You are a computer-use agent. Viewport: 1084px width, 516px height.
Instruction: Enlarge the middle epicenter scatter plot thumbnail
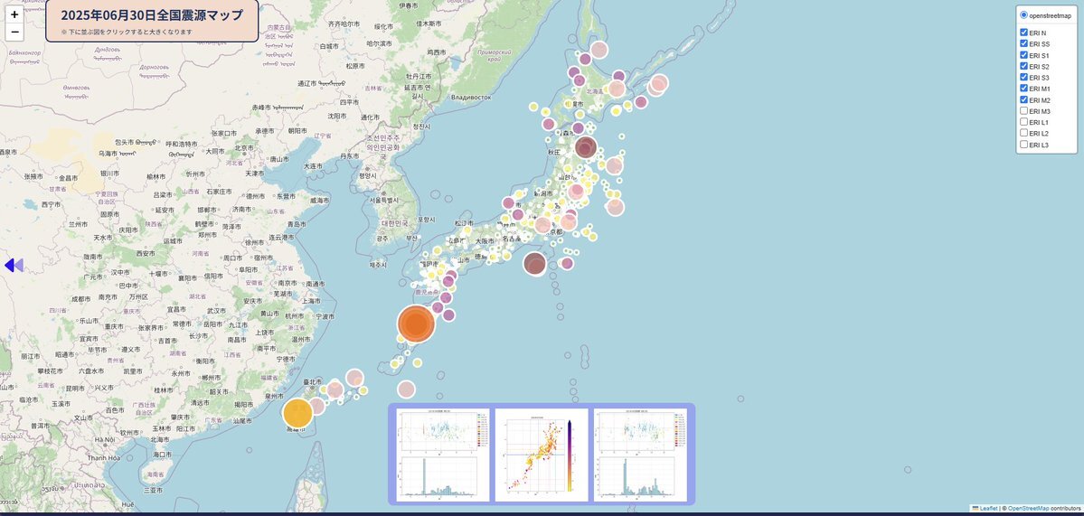tap(542, 455)
